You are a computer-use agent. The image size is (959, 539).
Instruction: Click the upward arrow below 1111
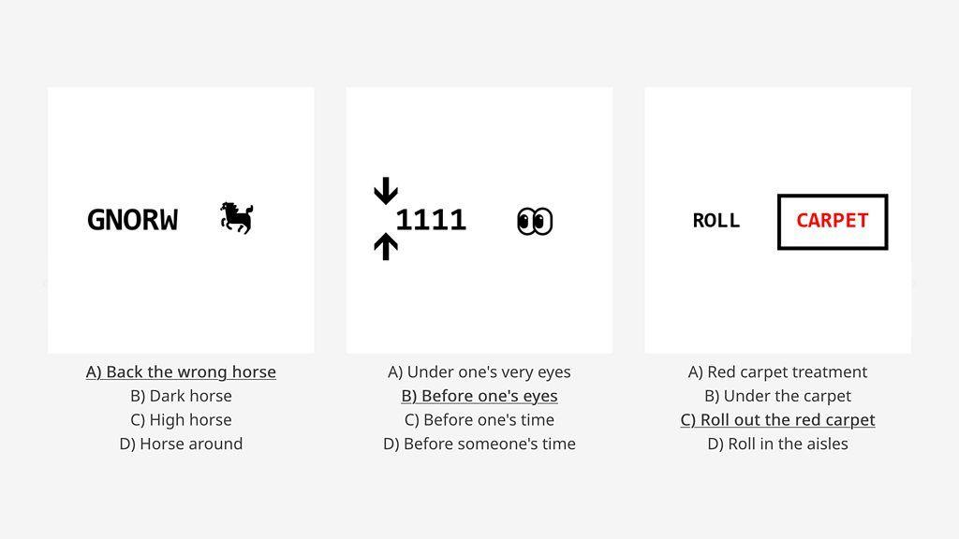click(x=386, y=247)
